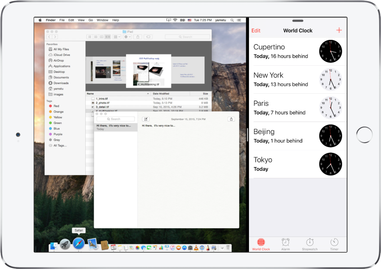Click the Apple menu logo
Viewport: 381px width, 269px height.
pyautogui.click(x=40, y=20)
